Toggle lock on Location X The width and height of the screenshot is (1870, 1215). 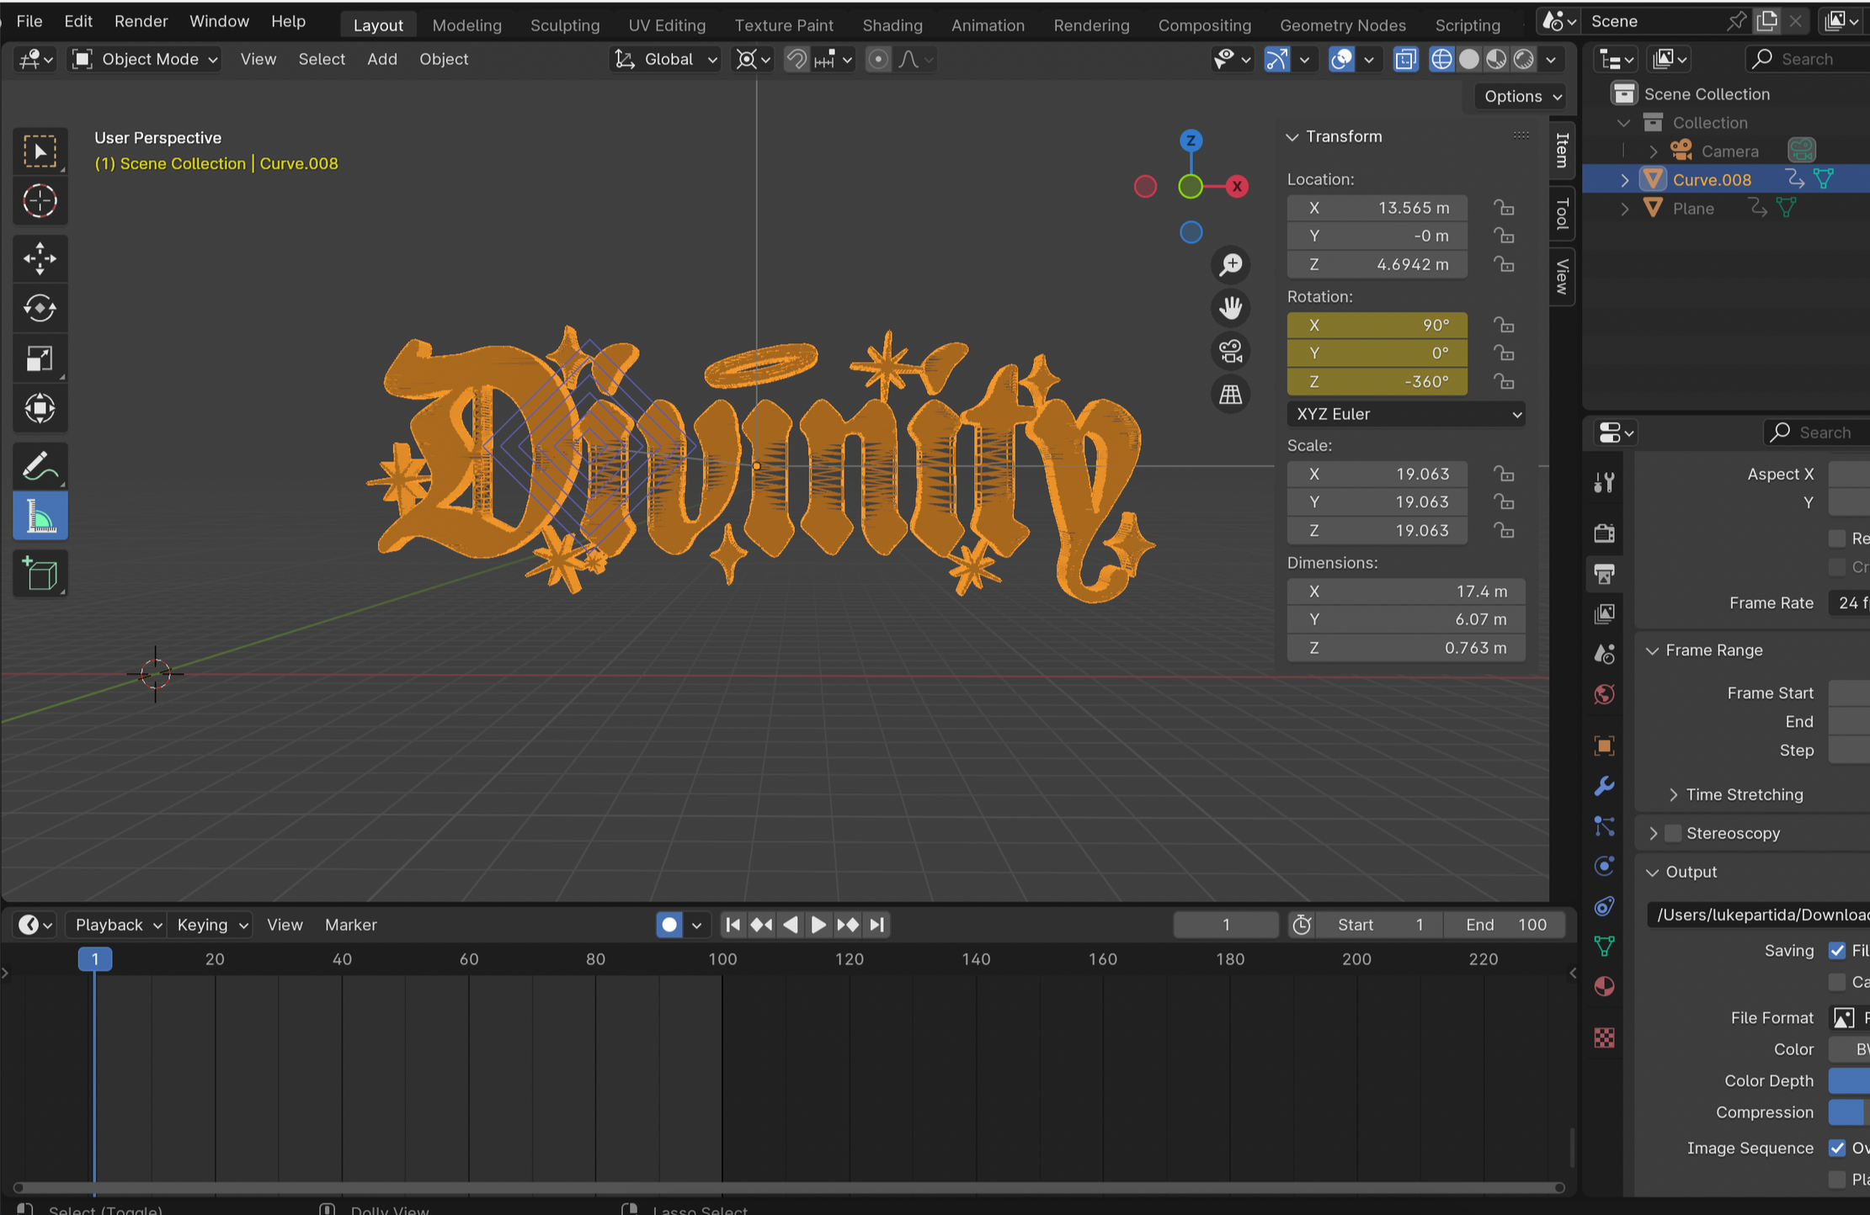[1504, 207]
